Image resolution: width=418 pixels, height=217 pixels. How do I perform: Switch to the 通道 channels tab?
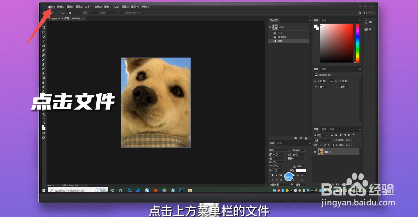coord(324,129)
